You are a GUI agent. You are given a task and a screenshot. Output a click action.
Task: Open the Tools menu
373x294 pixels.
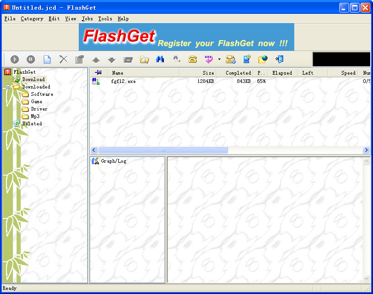pos(105,18)
